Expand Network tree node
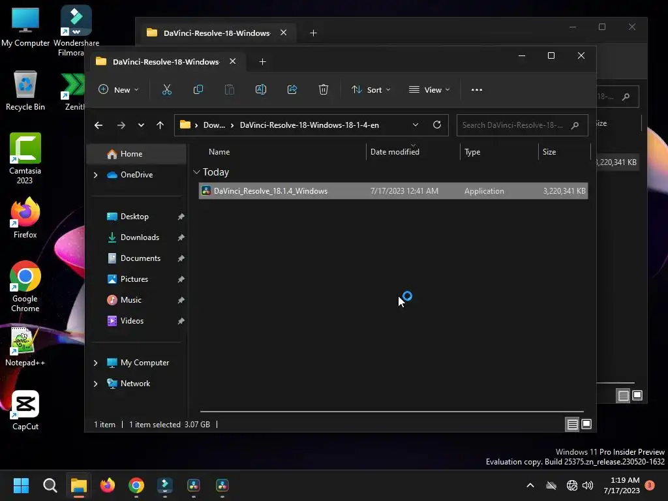The height and width of the screenshot is (501, 668). click(x=95, y=384)
